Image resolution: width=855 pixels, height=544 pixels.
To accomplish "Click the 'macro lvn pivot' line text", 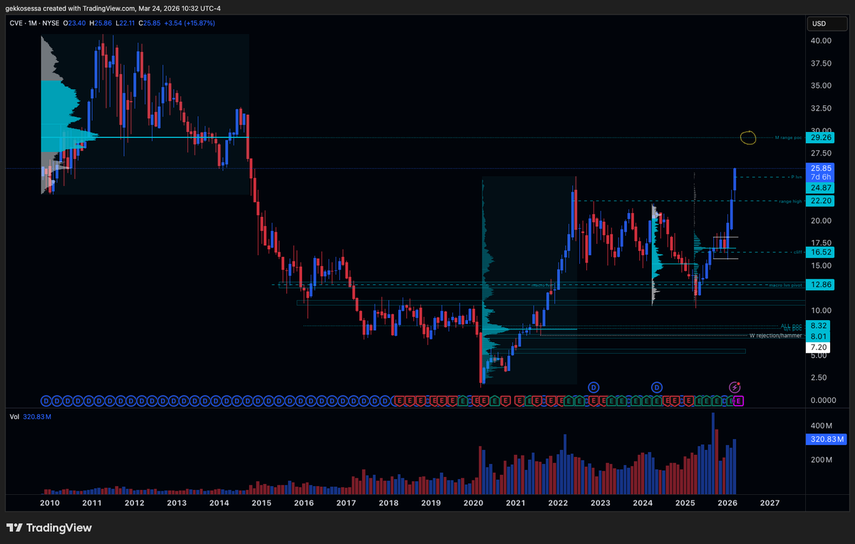I will pos(786,285).
